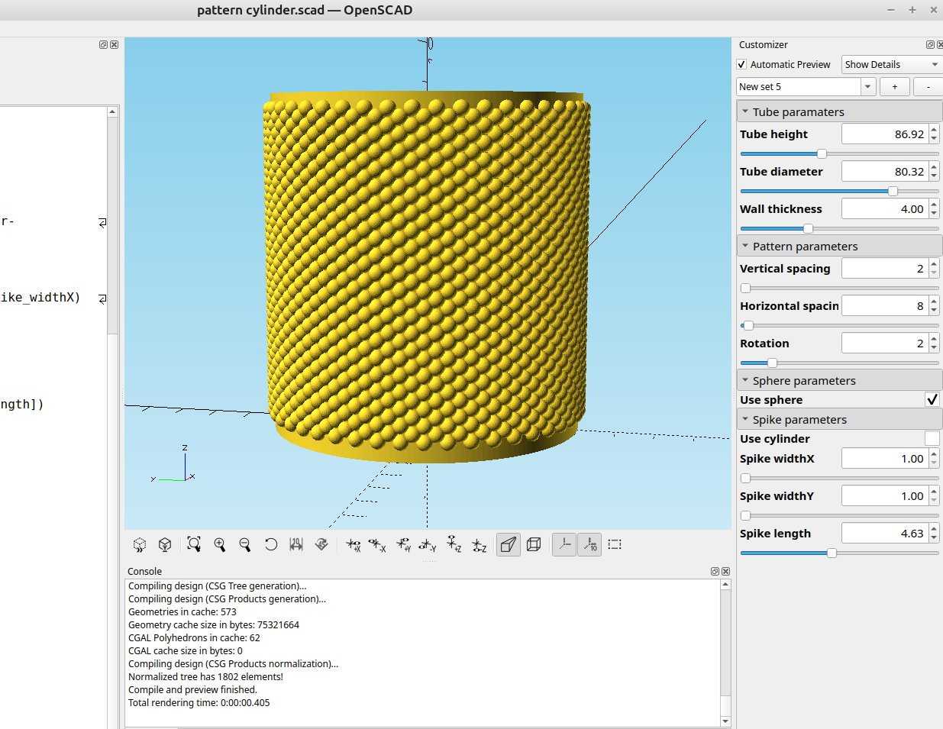Click the Render icon in the viewport toolbar

[165, 544]
